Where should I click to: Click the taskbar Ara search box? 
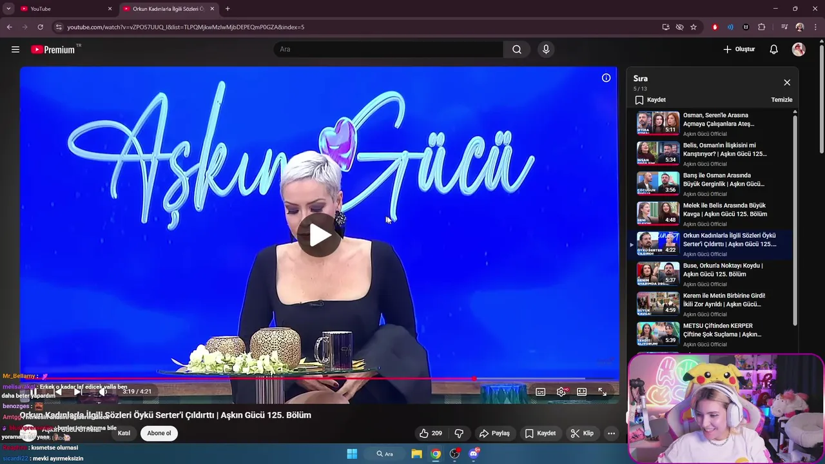click(x=385, y=454)
